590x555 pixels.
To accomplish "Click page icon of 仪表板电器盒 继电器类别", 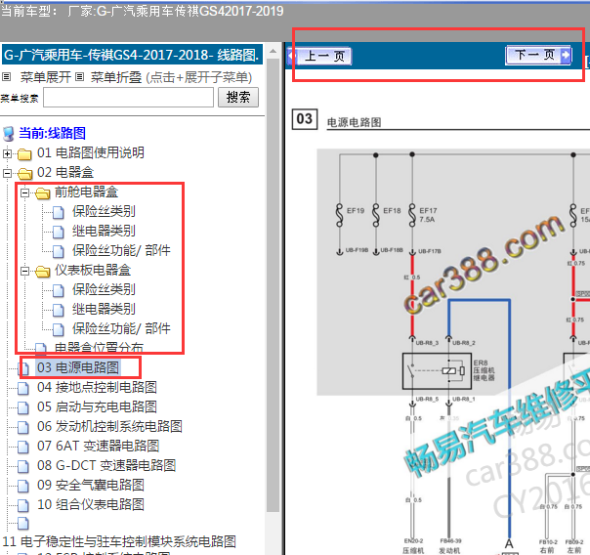I will (58, 311).
